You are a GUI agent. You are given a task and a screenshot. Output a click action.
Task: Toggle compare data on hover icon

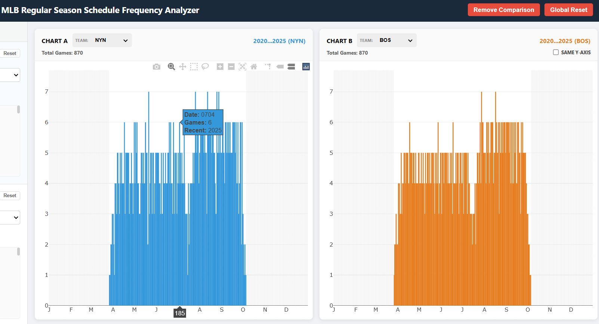coord(291,67)
